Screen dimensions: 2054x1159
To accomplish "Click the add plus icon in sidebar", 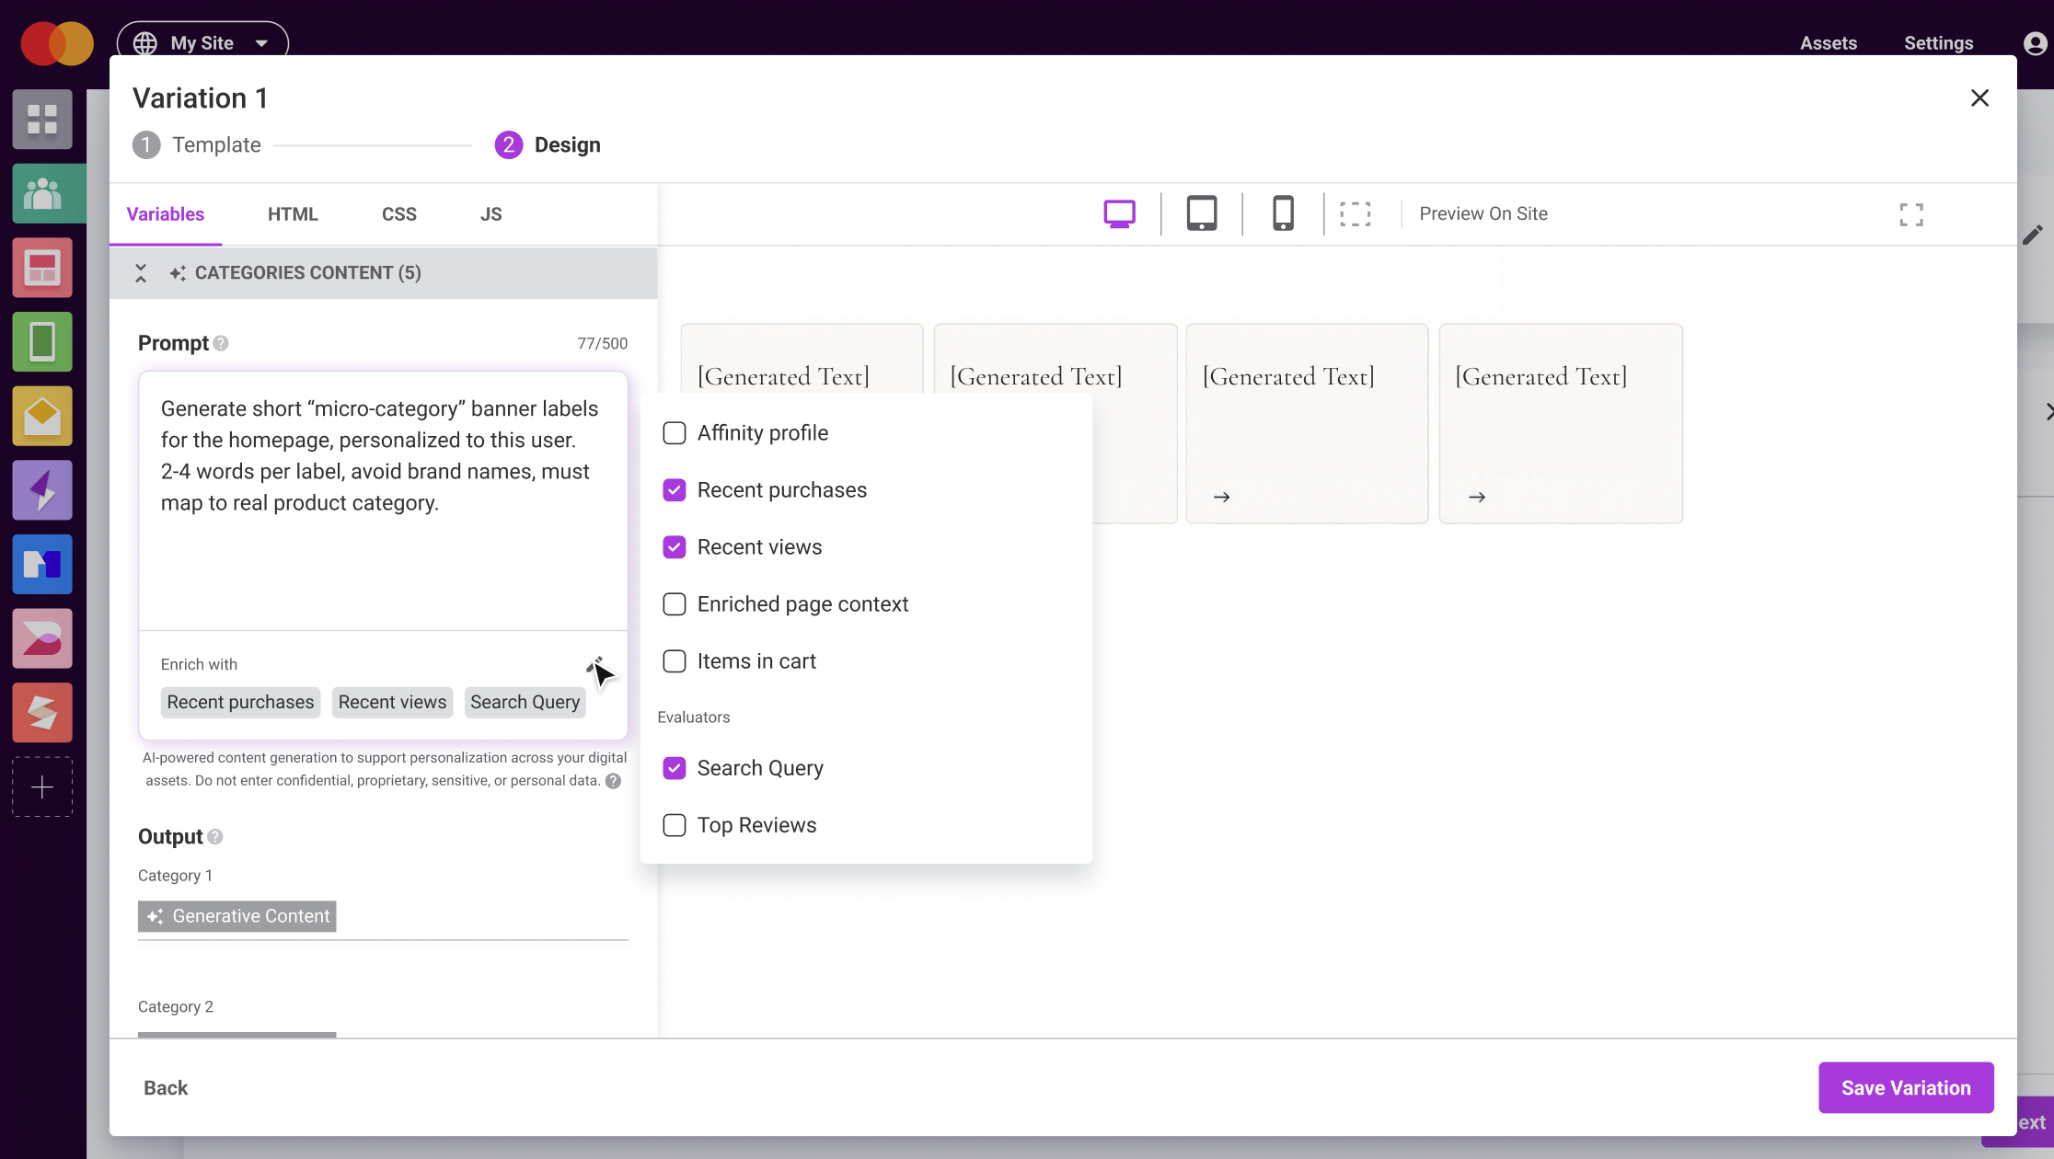I will click(42, 786).
